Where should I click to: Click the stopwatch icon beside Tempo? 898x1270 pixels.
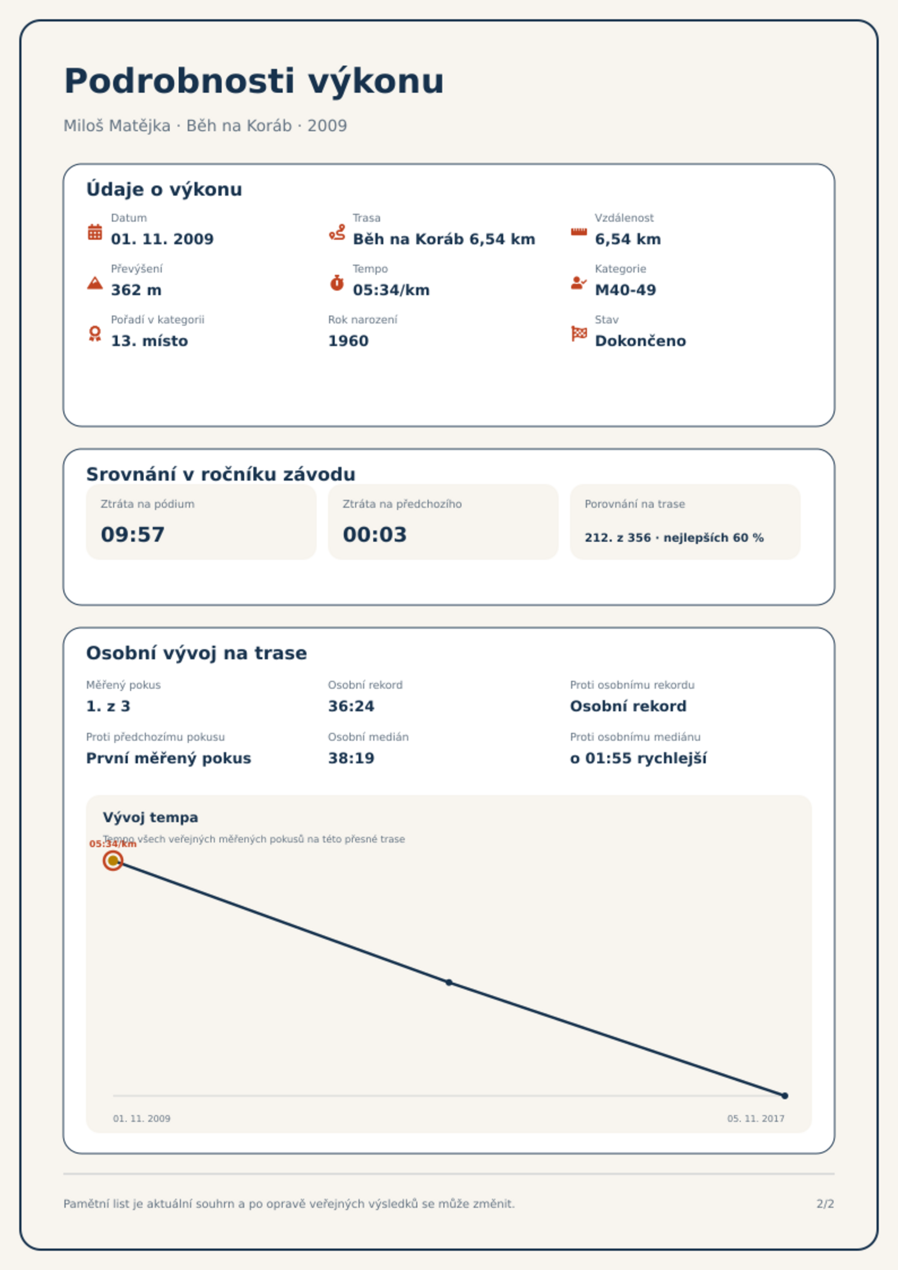point(337,283)
